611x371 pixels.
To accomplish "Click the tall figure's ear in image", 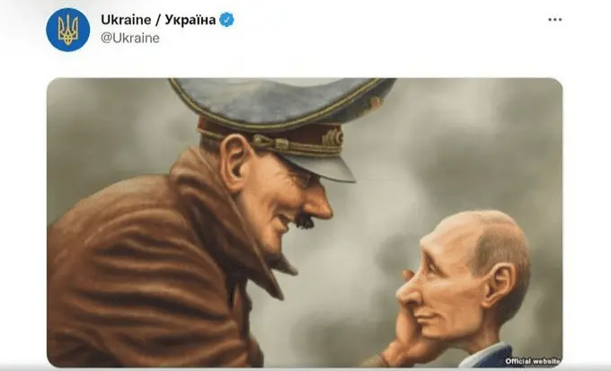I will [235, 163].
